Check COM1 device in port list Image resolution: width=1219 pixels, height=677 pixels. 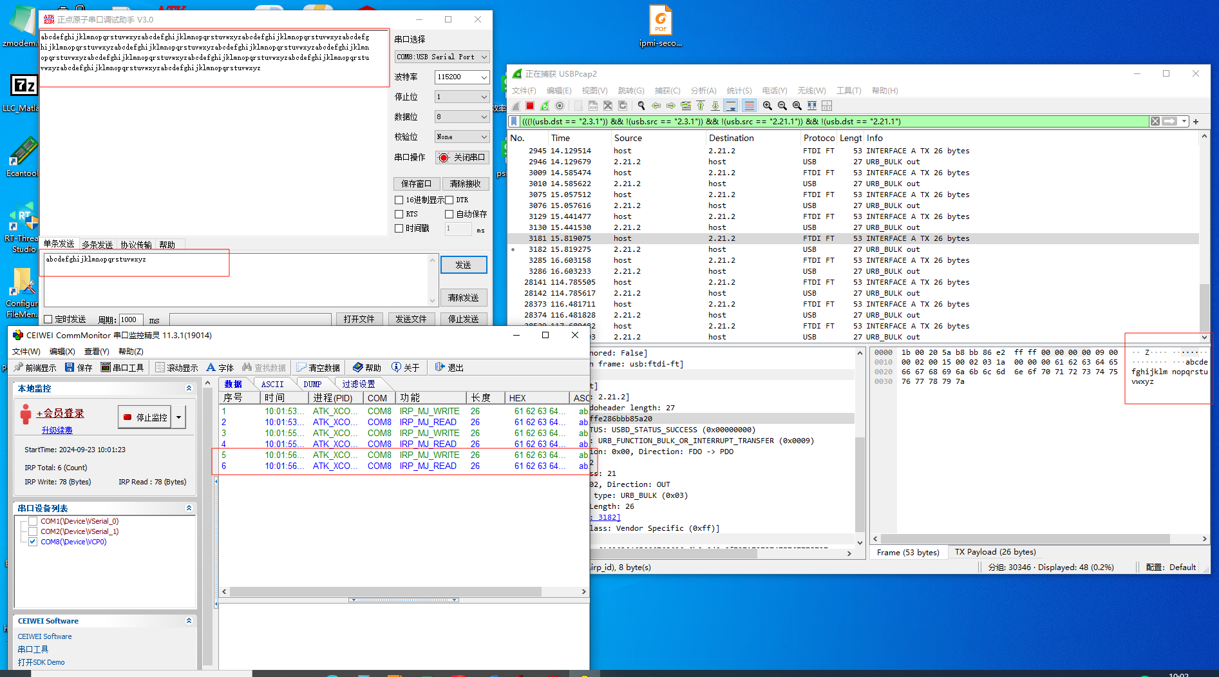33,521
